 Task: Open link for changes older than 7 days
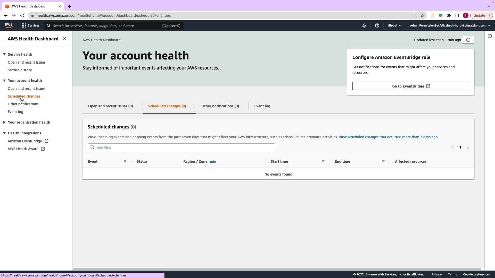point(388,137)
